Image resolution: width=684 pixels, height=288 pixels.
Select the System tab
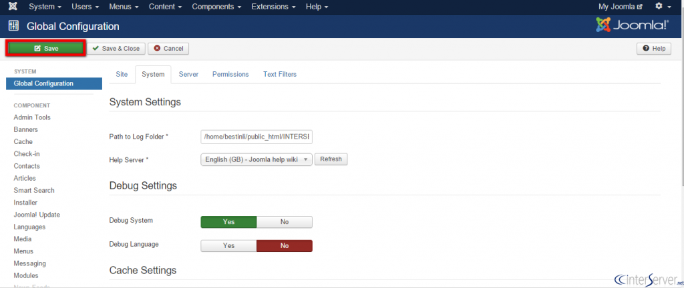pyautogui.click(x=153, y=75)
